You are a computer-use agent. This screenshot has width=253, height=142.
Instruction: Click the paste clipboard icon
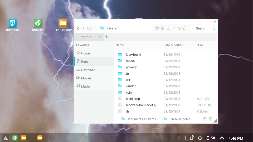tap(163, 28)
